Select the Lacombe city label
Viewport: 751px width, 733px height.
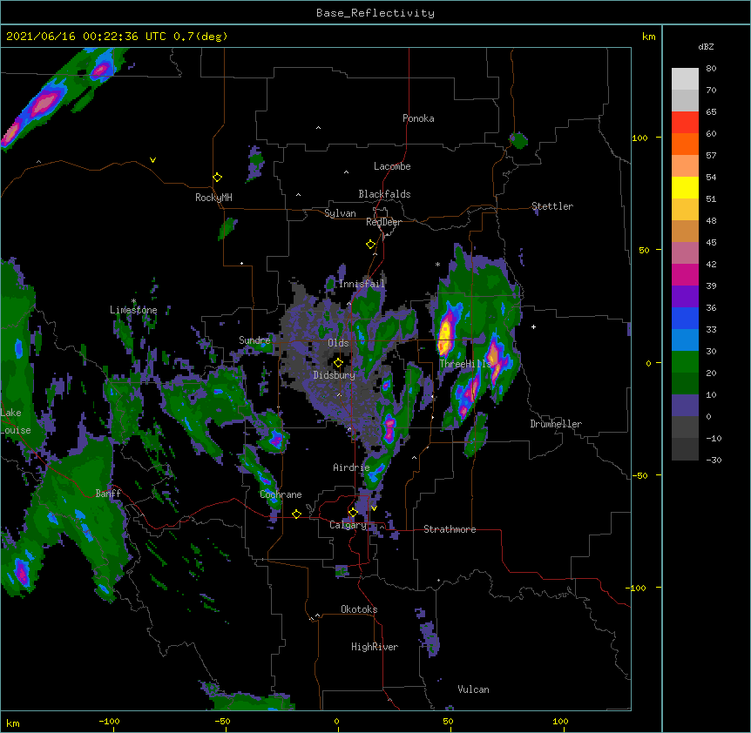click(392, 166)
